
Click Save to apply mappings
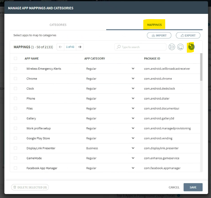(x=193, y=187)
